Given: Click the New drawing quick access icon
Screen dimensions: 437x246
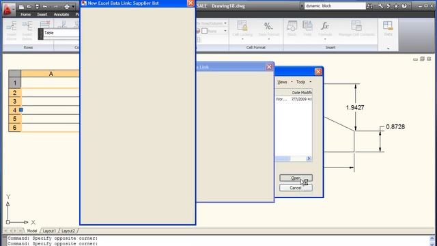Looking at the screenshot, I should click(21, 7).
